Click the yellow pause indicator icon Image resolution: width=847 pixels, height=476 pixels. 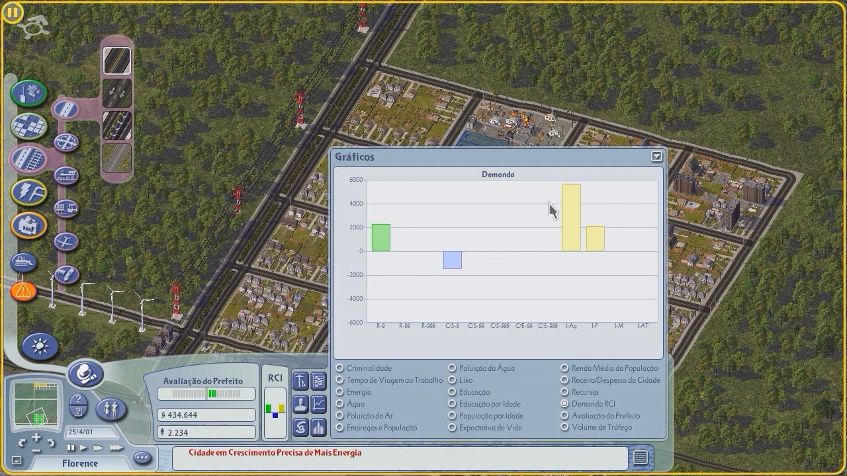13,12
